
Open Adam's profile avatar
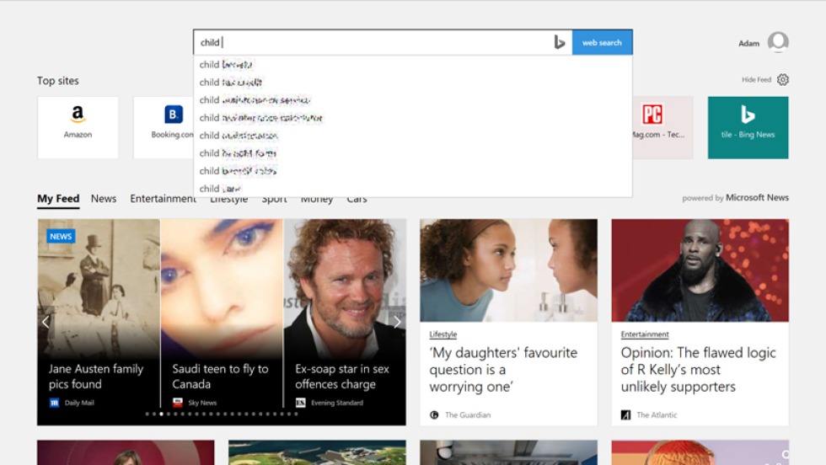778,42
